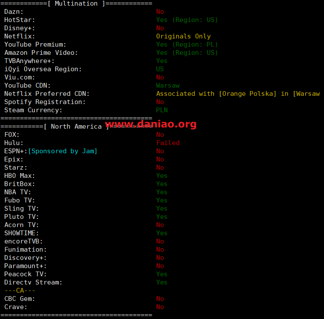
Task: Select the BritBox "Yes" result
Action: click(x=162, y=184)
